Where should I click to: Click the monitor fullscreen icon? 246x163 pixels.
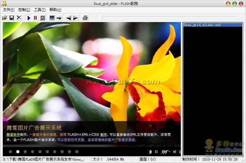(x=52, y=18)
